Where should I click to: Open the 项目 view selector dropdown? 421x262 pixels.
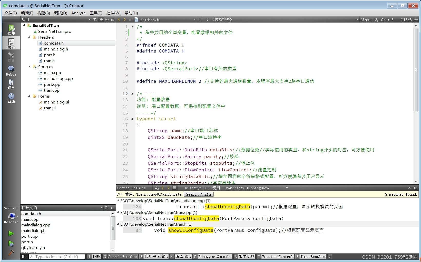click(x=56, y=19)
